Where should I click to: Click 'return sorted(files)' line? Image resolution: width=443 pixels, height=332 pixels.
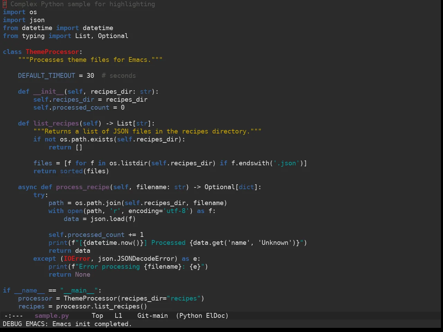click(71, 171)
